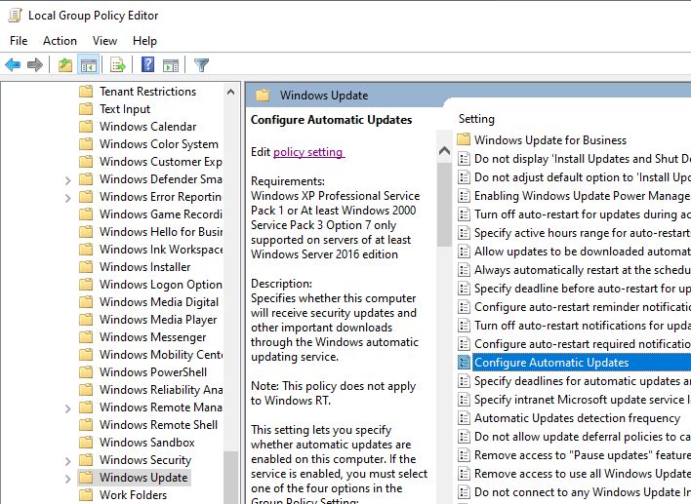The image size is (691, 504).
Task: Select 'Enabling Windows Update Power Management' setting
Action: [582, 195]
